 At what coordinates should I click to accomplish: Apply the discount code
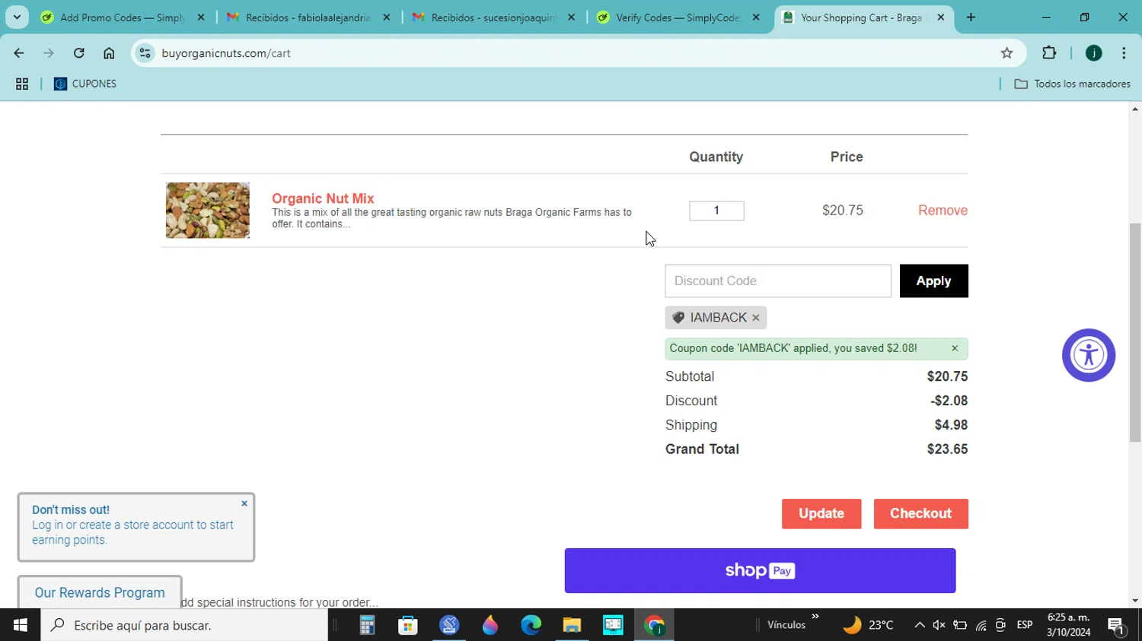tap(934, 281)
